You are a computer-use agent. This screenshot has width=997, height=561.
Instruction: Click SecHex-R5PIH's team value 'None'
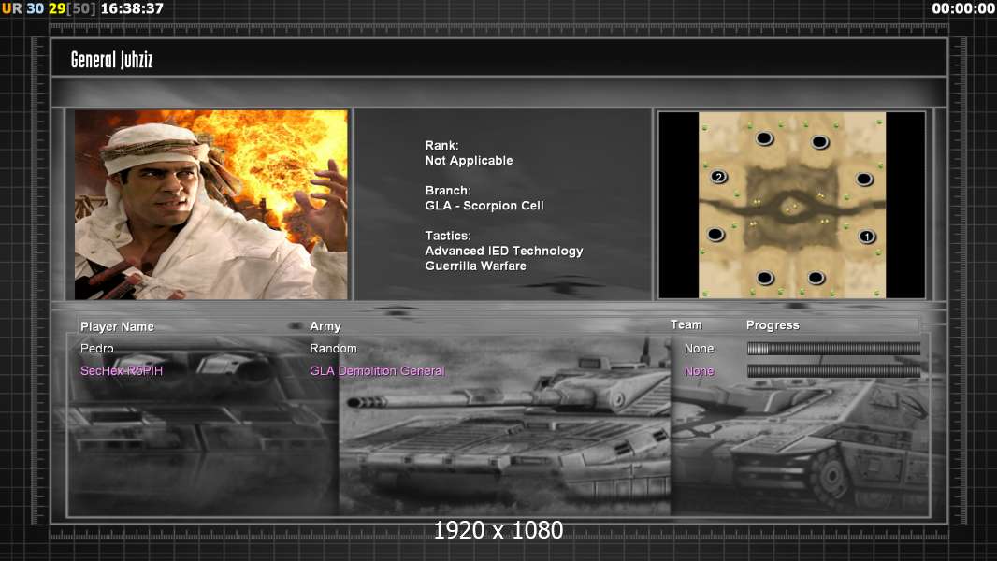click(699, 371)
